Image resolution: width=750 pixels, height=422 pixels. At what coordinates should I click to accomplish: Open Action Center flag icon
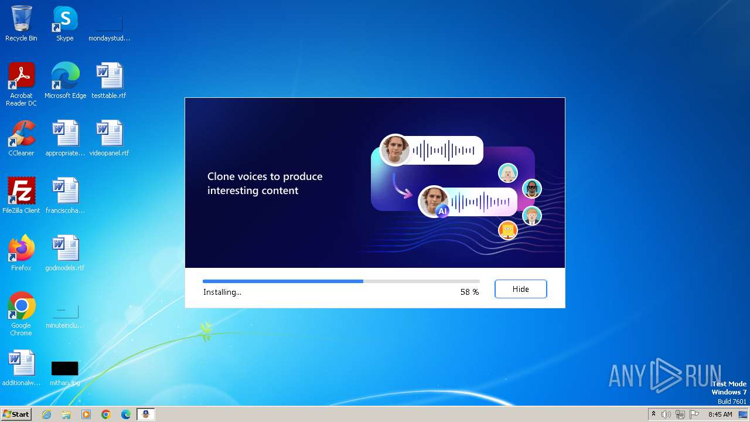click(694, 414)
